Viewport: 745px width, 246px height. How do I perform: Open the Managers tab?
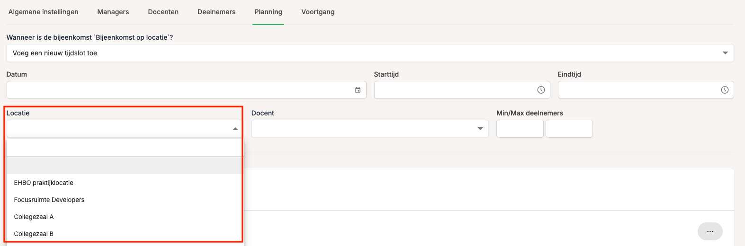point(113,12)
